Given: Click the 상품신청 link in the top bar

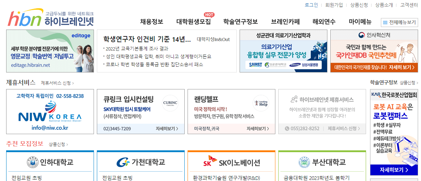Looking at the screenshot, I should tap(359, 5).
